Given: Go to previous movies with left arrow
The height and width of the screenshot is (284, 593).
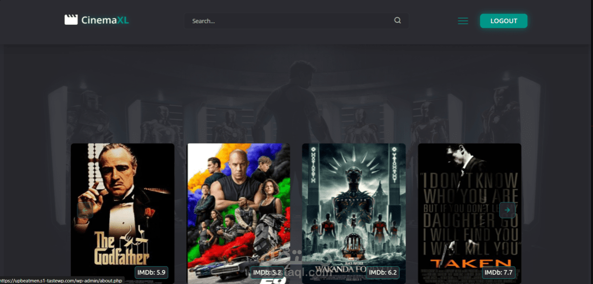Looking at the screenshot, I should (85, 210).
